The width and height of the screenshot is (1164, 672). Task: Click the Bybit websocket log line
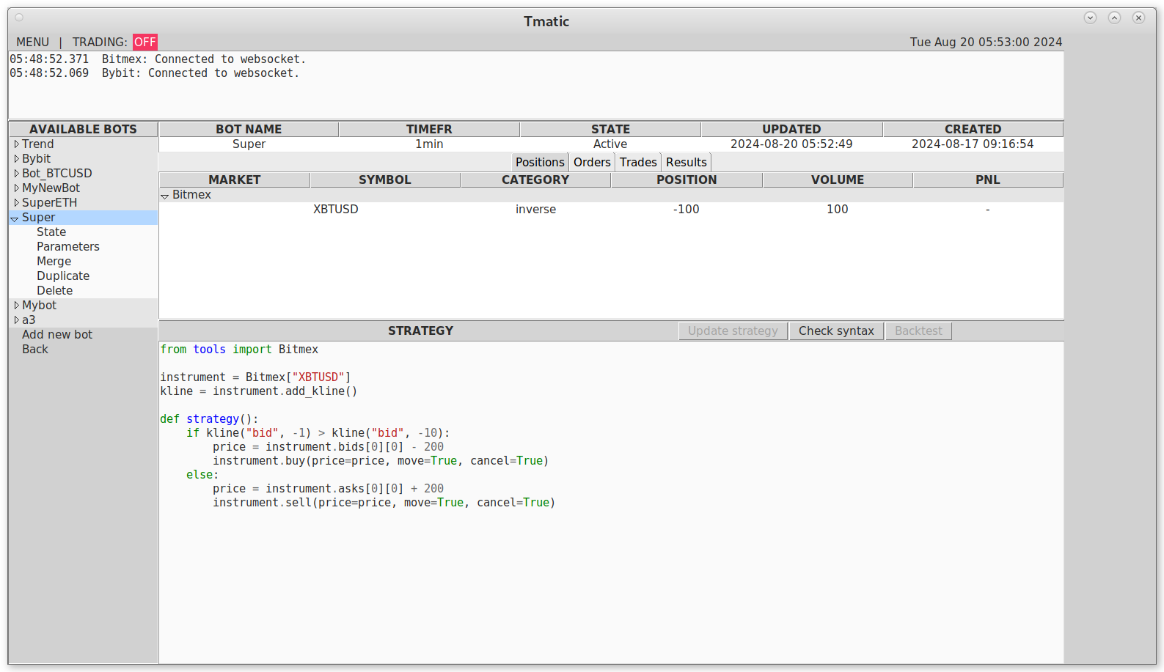pyautogui.click(x=155, y=73)
